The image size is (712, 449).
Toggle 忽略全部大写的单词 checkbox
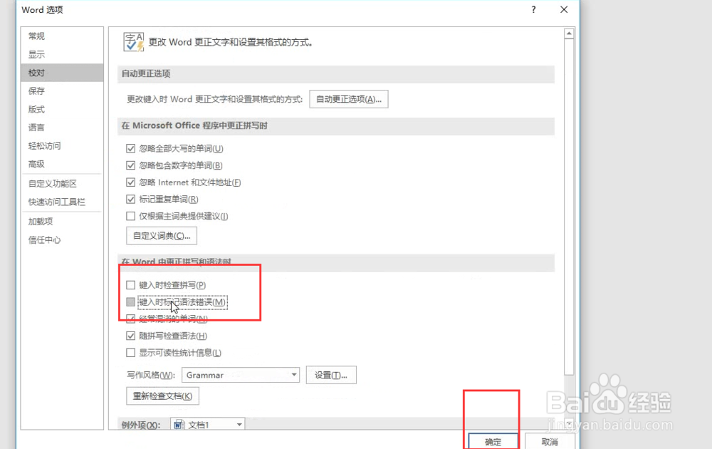[x=131, y=149]
